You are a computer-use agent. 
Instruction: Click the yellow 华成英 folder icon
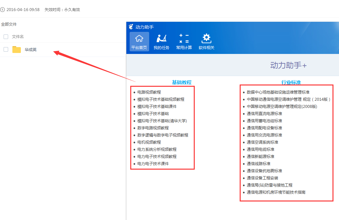tap(17, 49)
